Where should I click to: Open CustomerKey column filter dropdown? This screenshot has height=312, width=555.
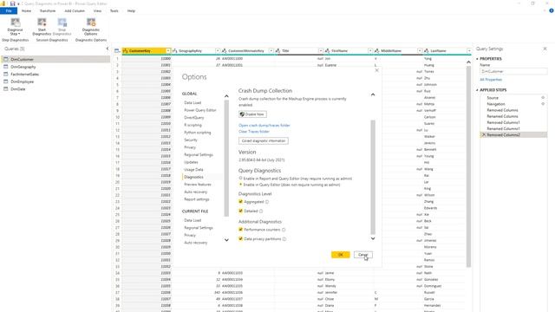point(168,51)
